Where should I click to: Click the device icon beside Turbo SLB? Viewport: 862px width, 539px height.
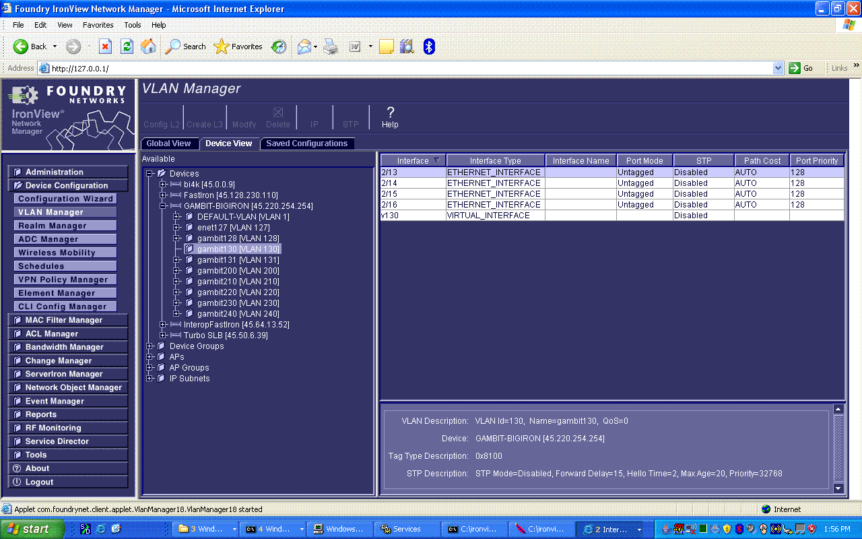175,336
